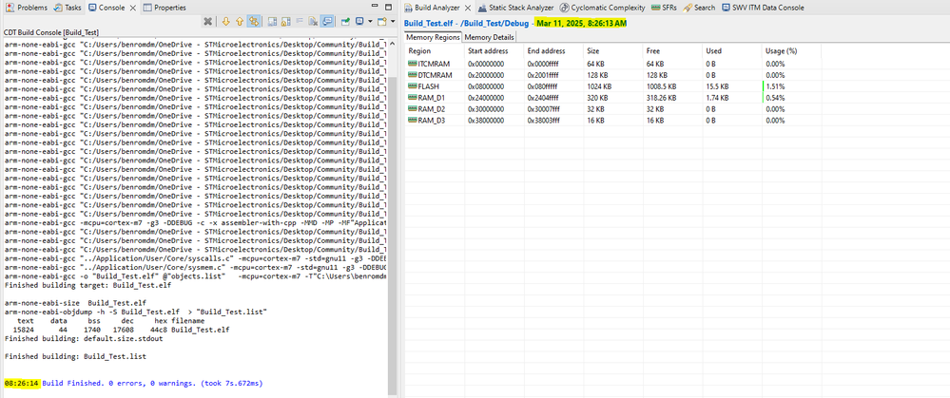Select the DTCMRAM region row
The height and width of the screenshot is (398, 950).
612,75
